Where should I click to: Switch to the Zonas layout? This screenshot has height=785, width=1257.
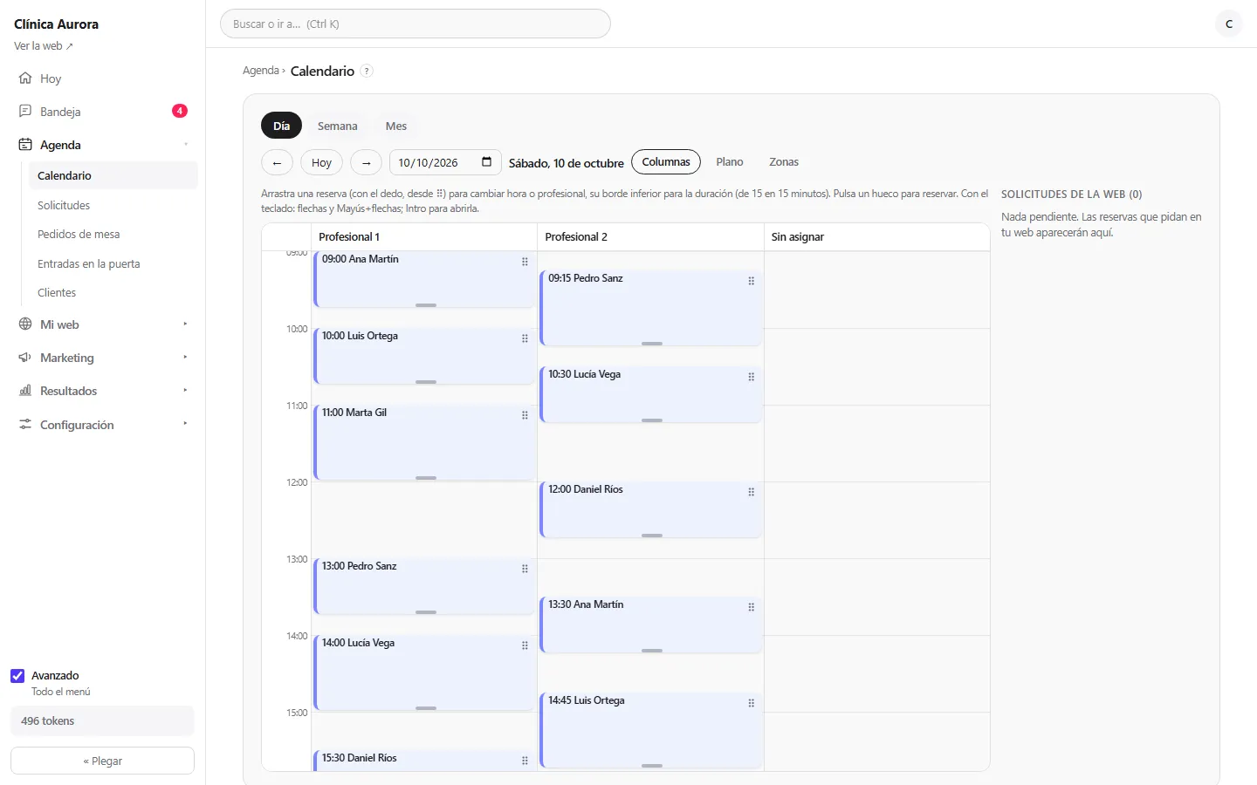point(784,162)
